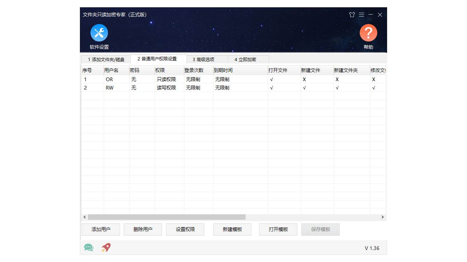Minimize the window using the dash icon
This screenshot has height=262, width=467.
[x=371, y=15]
